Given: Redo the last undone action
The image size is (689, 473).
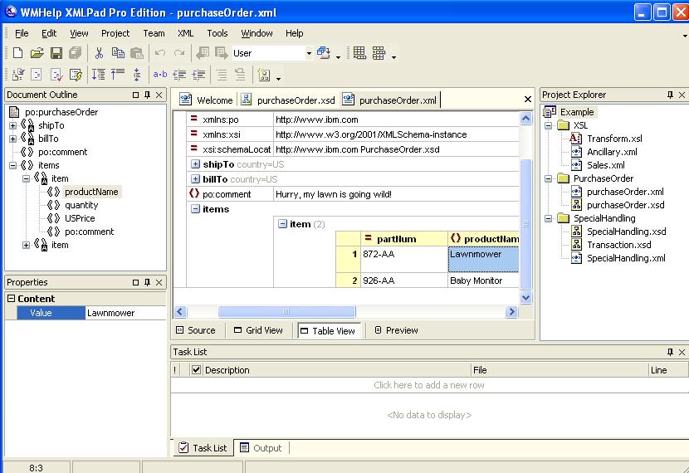Looking at the screenshot, I should (179, 53).
